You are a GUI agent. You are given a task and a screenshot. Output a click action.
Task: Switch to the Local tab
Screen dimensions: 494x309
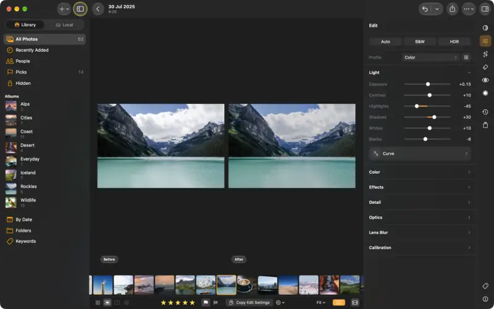click(64, 25)
